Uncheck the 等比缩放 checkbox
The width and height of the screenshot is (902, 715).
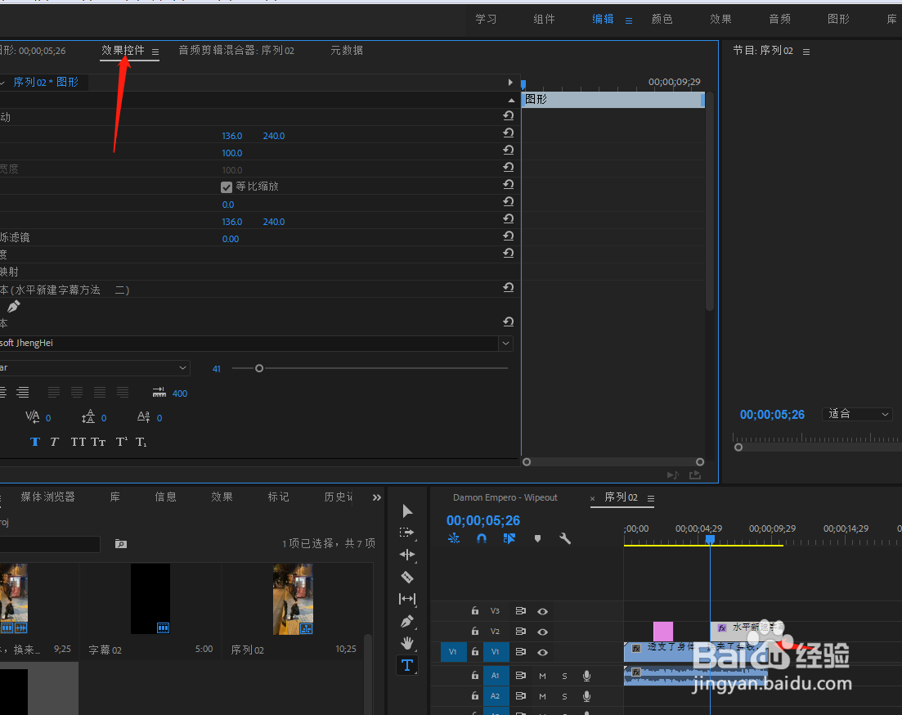click(x=227, y=187)
